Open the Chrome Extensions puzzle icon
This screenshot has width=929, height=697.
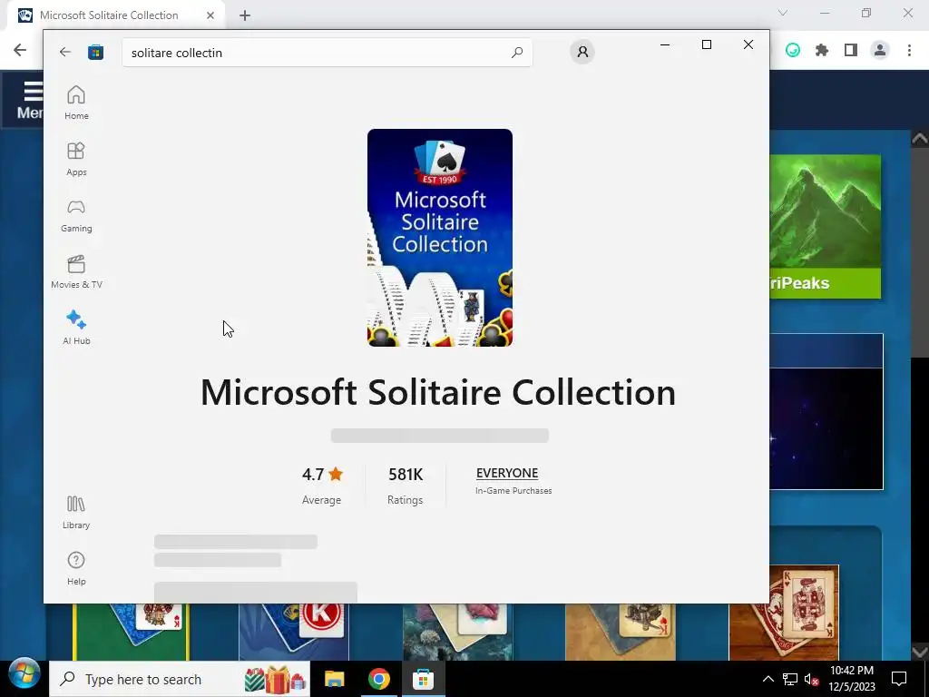(x=822, y=51)
